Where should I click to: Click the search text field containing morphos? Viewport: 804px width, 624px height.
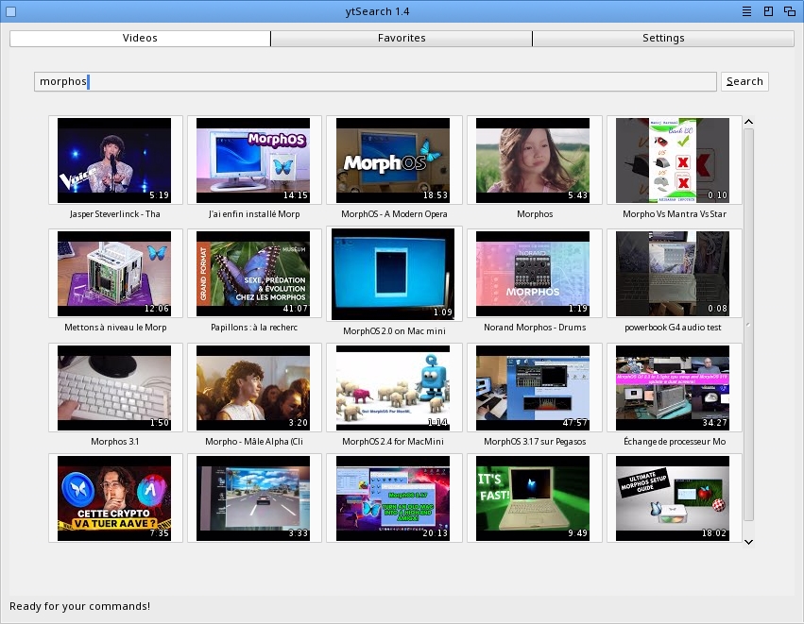pos(375,82)
